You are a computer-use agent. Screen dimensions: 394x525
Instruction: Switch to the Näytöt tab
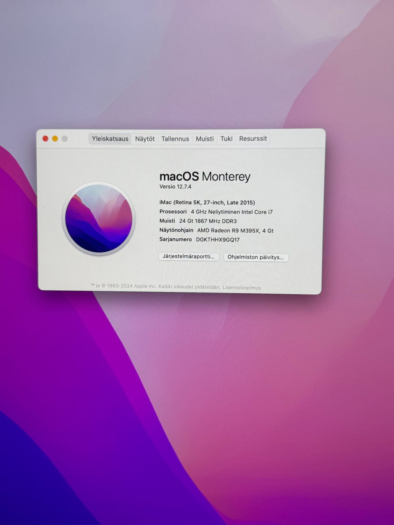click(x=145, y=139)
